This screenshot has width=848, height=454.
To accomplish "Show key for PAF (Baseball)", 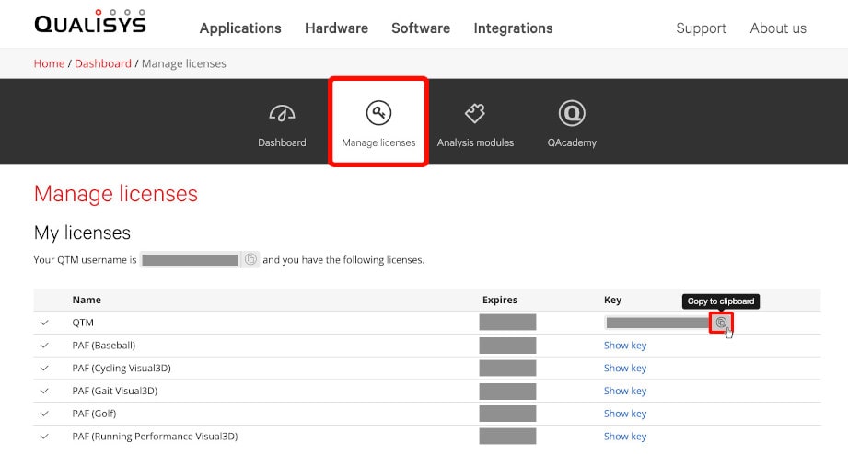I will [625, 346].
